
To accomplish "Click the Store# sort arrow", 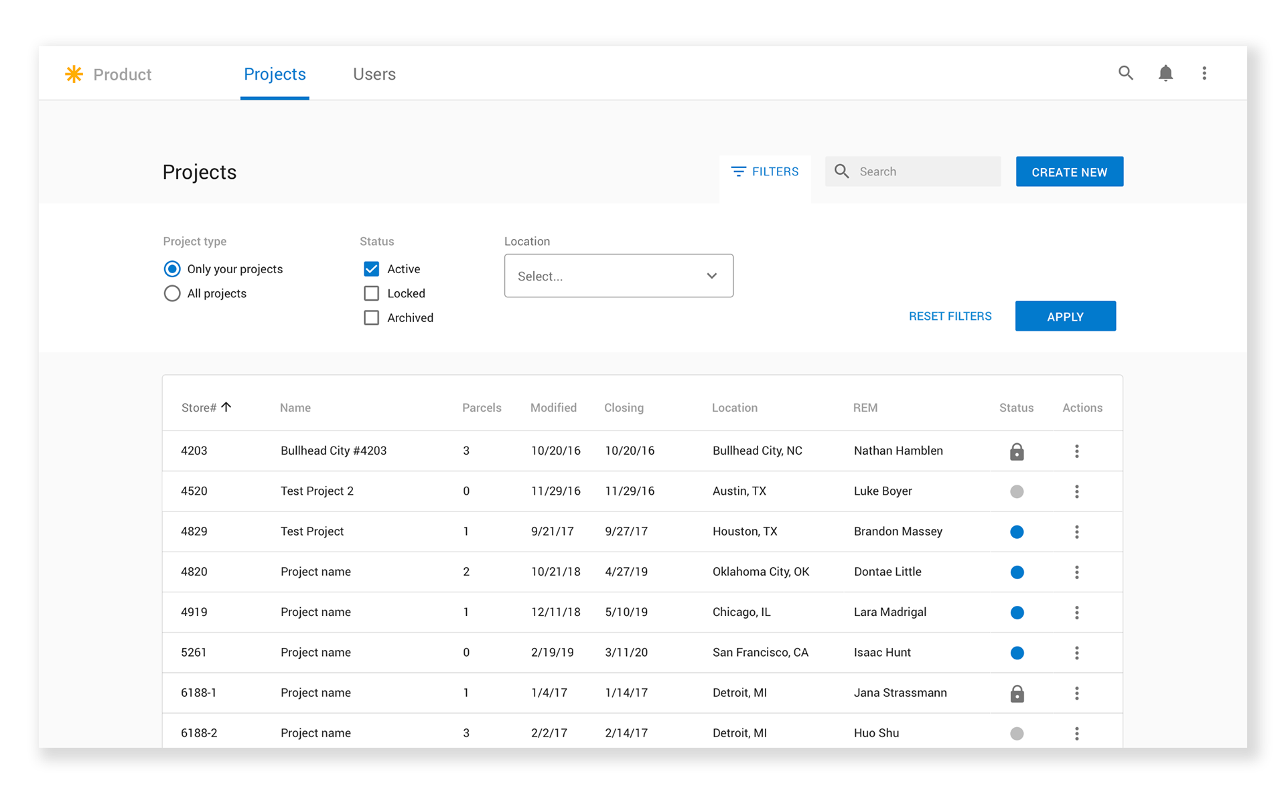I will pyautogui.click(x=226, y=406).
